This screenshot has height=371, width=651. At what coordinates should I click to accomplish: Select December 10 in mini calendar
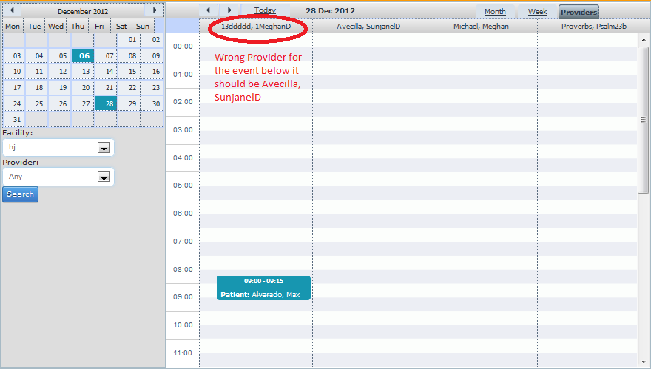click(x=13, y=72)
